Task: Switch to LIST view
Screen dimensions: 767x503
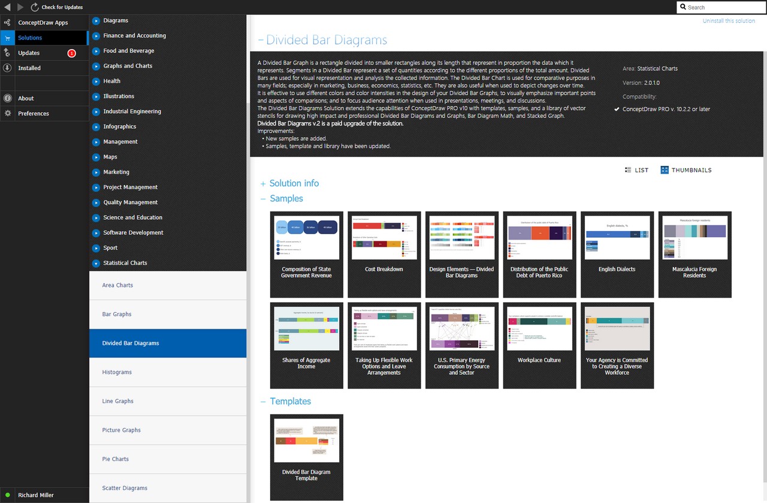Action: pos(636,170)
